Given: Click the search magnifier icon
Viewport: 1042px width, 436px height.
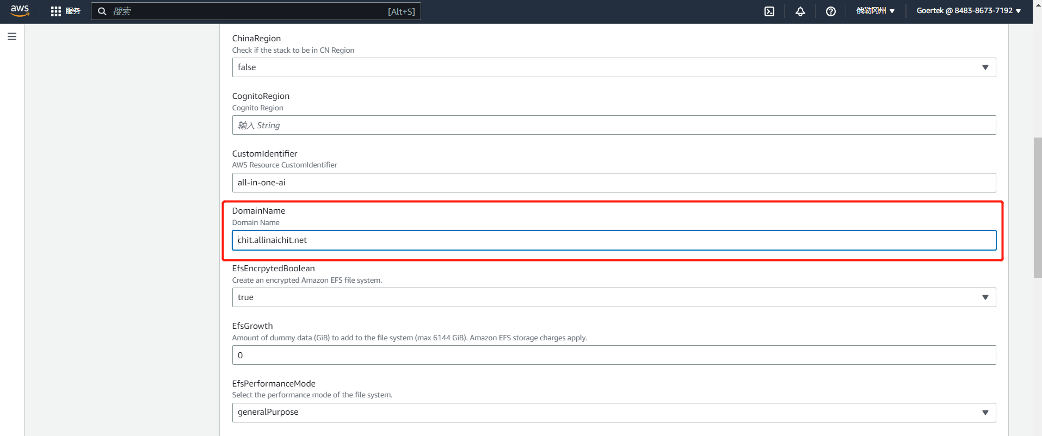Looking at the screenshot, I should (102, 11).
